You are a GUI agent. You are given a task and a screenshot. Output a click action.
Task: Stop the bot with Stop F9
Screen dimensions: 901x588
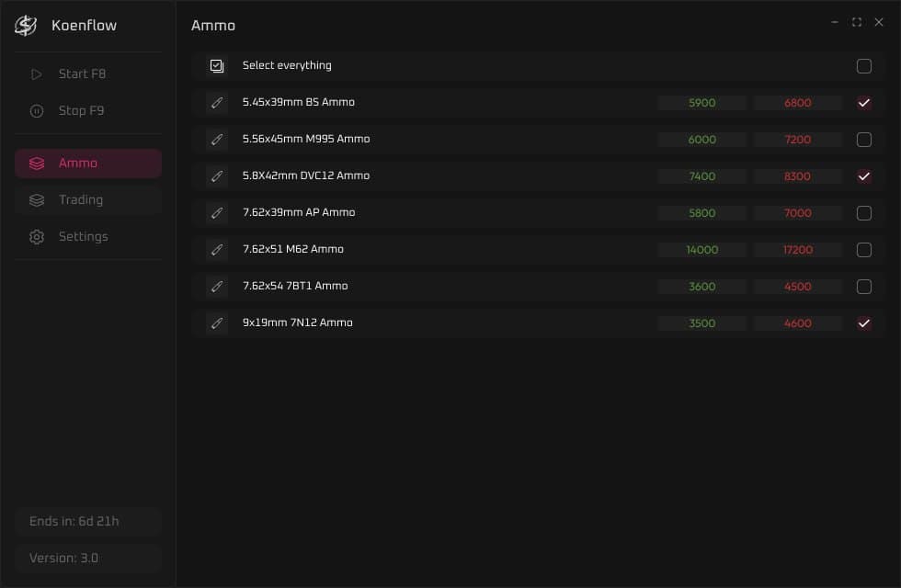[88, 111]
